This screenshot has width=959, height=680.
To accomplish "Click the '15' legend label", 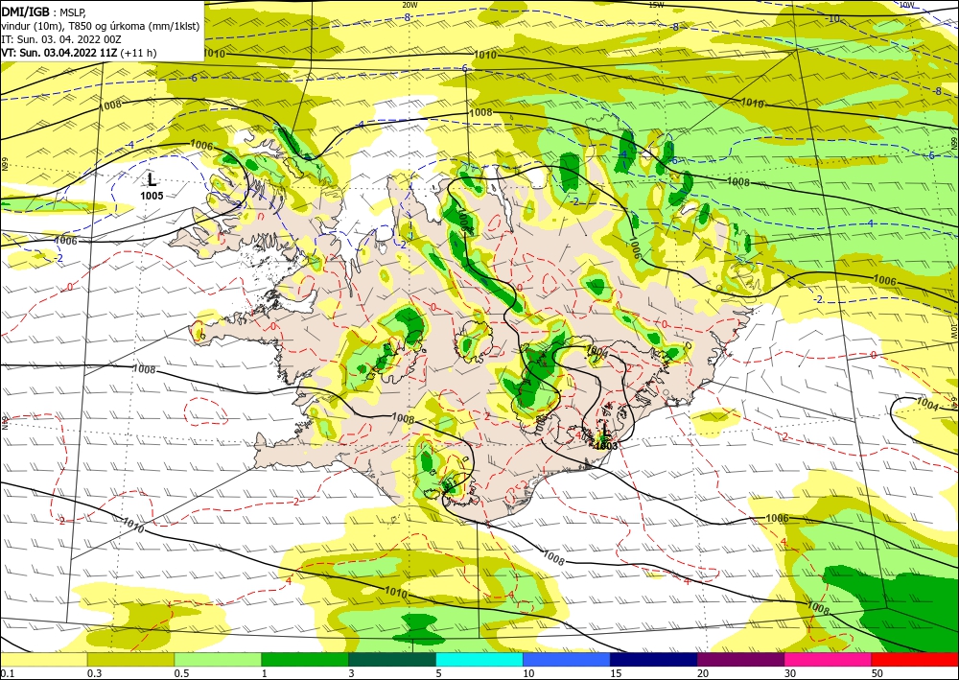I will (616, 673).
